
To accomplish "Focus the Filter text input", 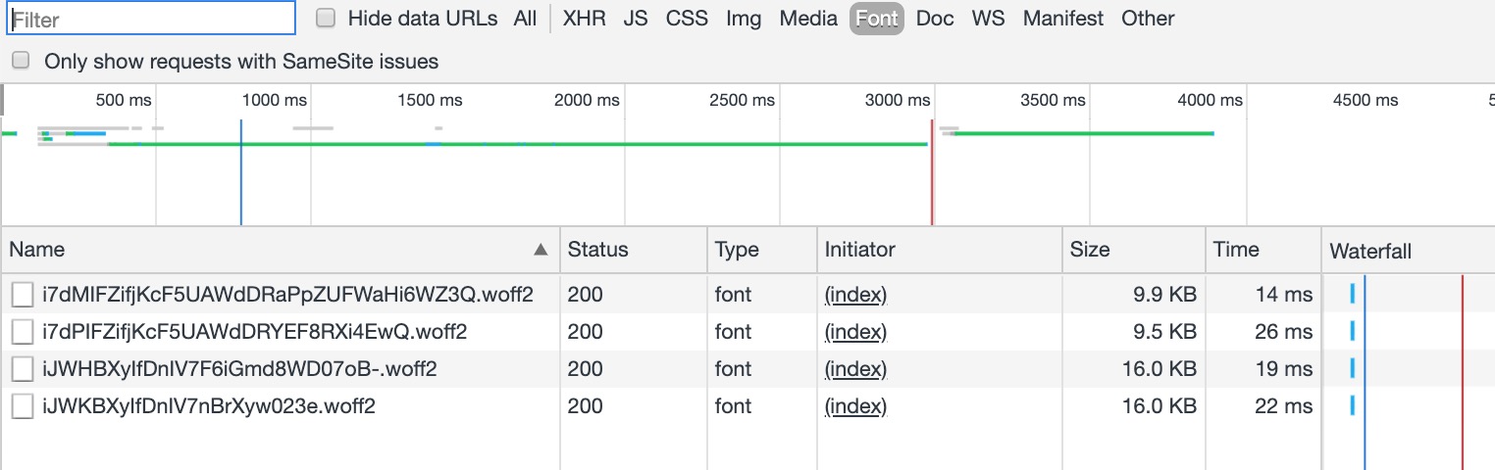I will coord(149,19).
